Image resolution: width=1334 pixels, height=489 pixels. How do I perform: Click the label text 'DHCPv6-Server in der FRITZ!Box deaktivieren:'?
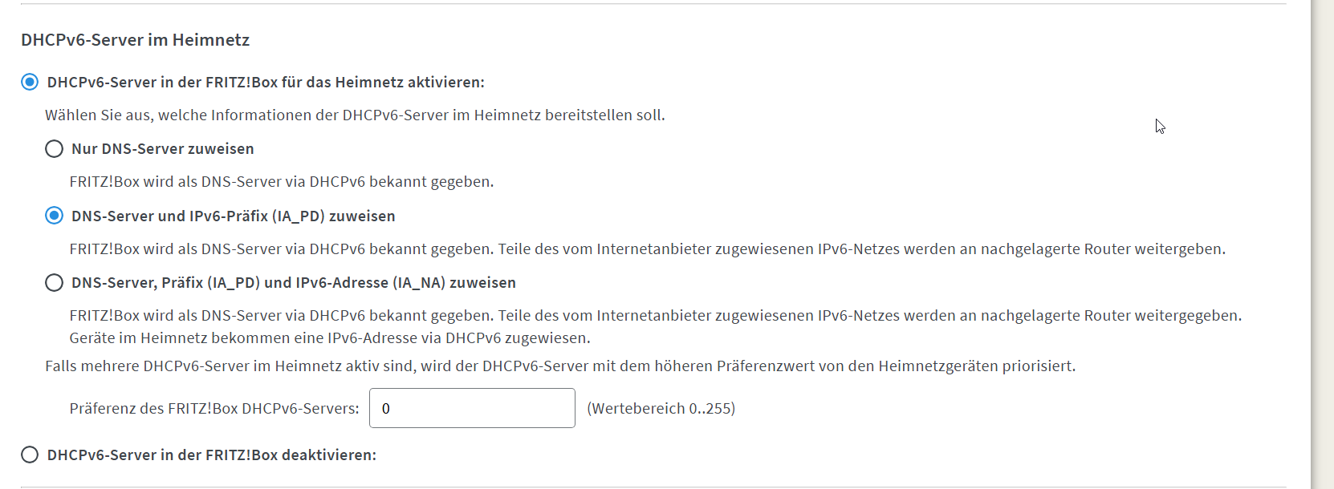211,455
